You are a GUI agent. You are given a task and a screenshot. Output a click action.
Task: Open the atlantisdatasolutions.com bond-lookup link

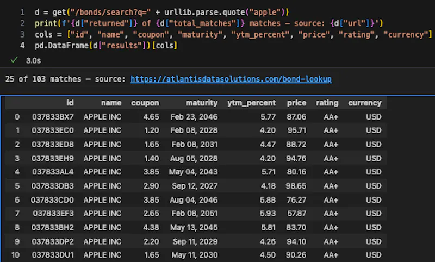click(x=231, y=79)
